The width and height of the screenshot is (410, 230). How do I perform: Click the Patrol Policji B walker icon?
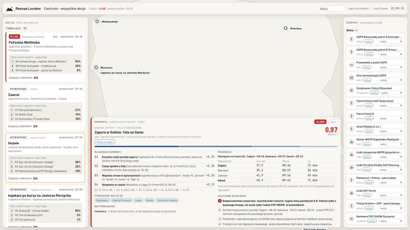pyautogui.click(x=351, y=116)
